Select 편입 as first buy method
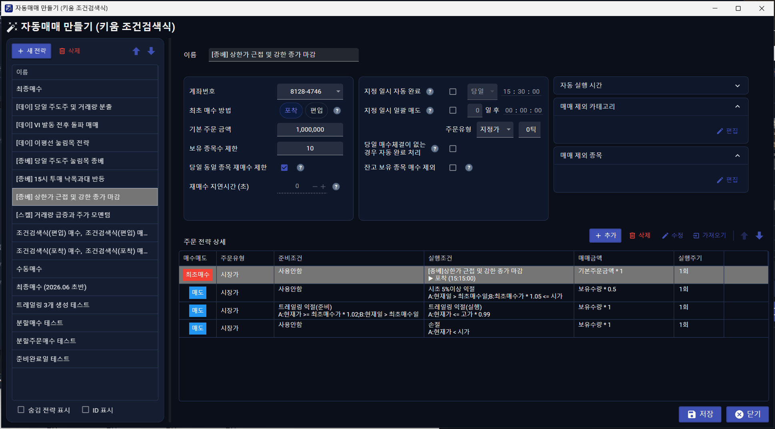 (x=316, y=110)
